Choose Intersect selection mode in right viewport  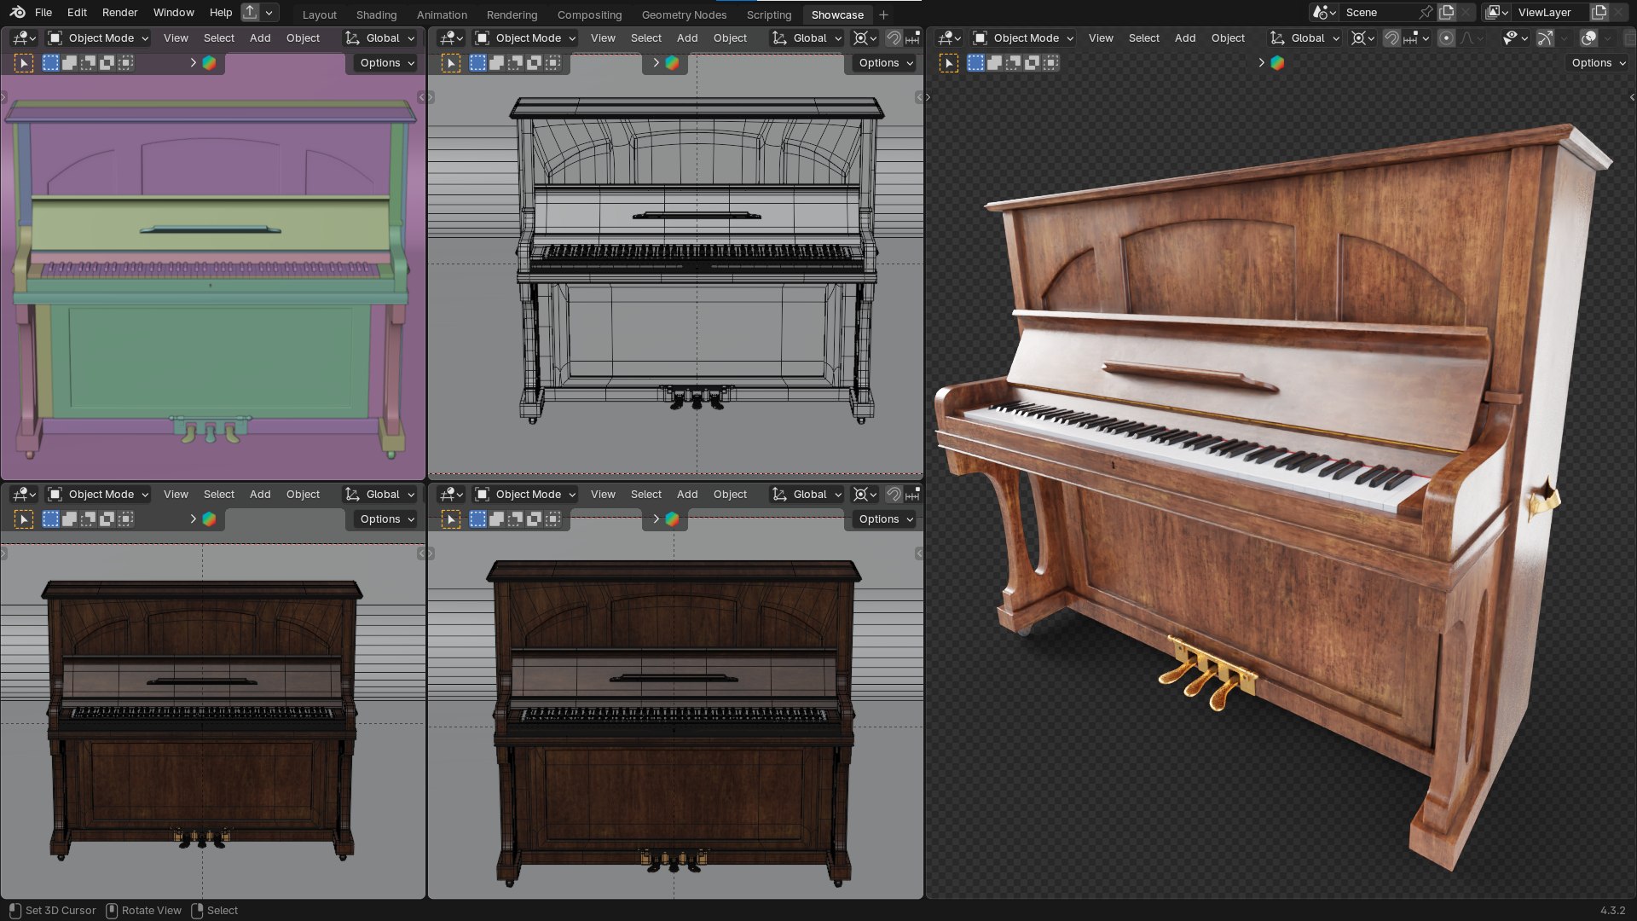(x=1050, y=62)
